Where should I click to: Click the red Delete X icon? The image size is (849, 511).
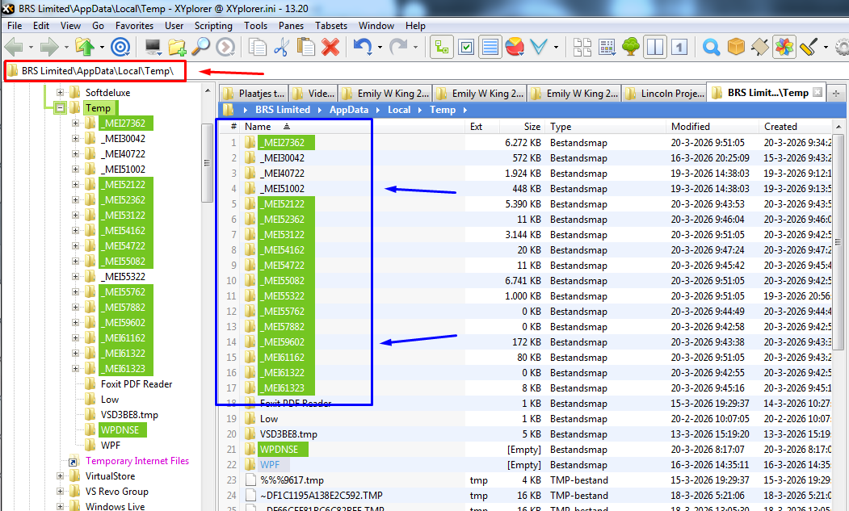tap(330, 48)
